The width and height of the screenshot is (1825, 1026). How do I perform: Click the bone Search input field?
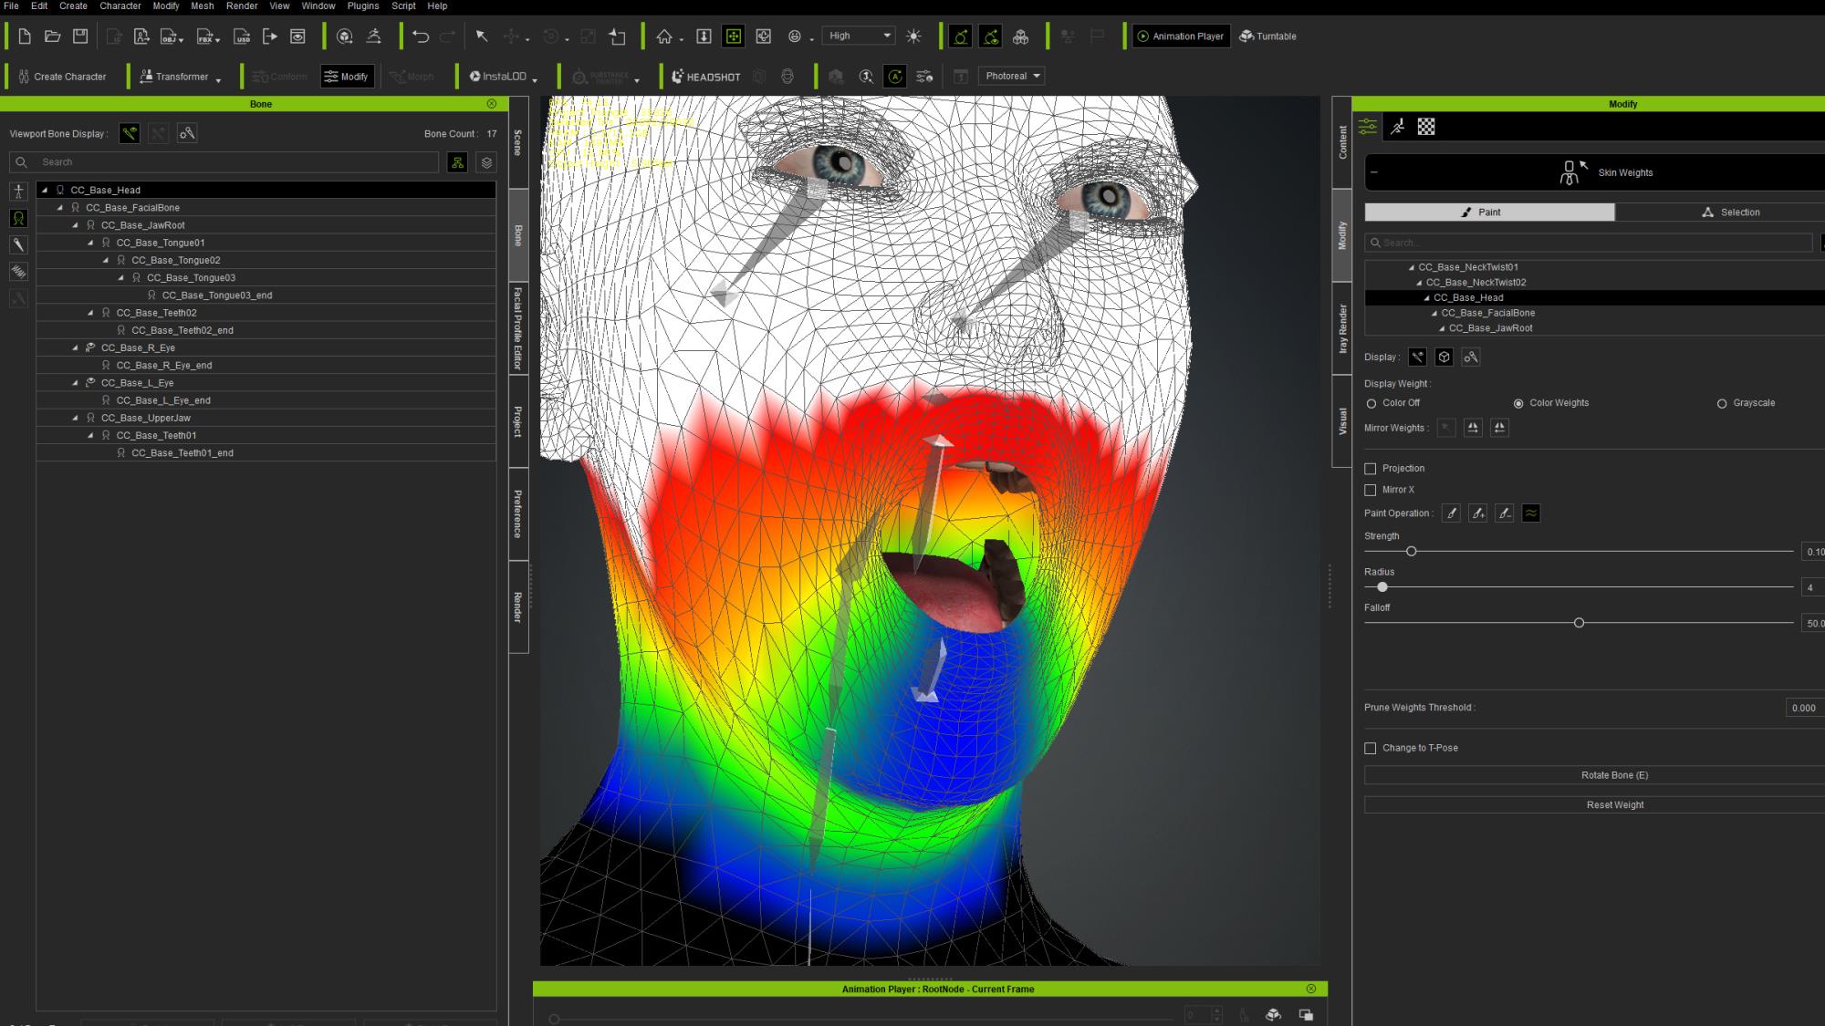[224, 162]
